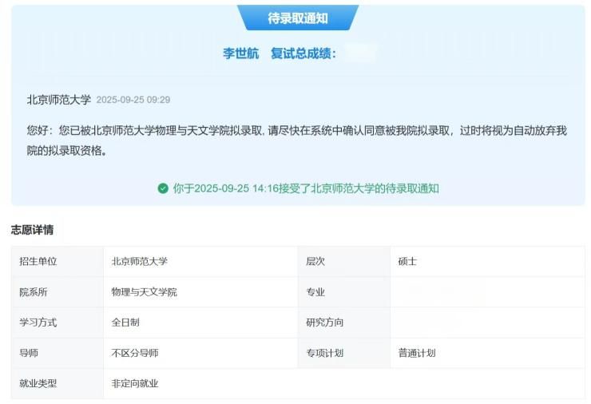Screen dimensions: 591x404
Task: Click the 志愿详情 section heading
Action: click(32, 230)
